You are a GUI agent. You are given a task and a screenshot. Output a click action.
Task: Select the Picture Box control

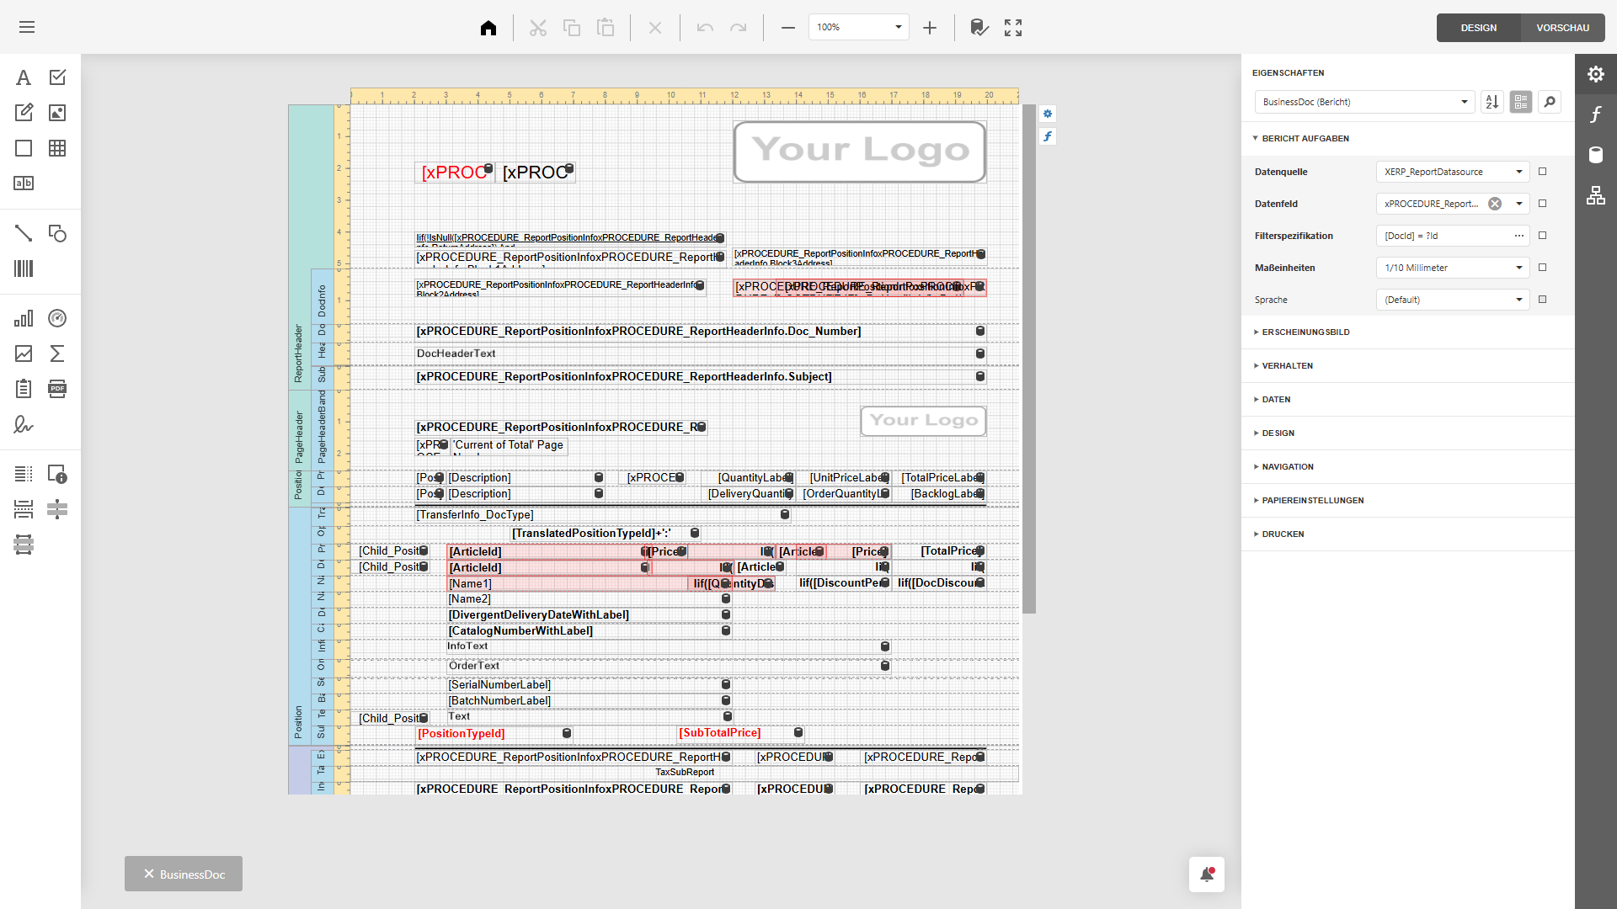tap(57, 113)
